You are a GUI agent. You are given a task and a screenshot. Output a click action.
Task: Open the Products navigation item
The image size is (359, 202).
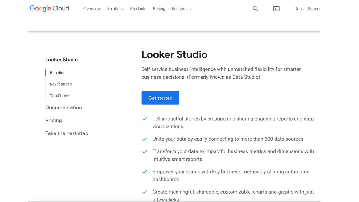click(138, 8)
